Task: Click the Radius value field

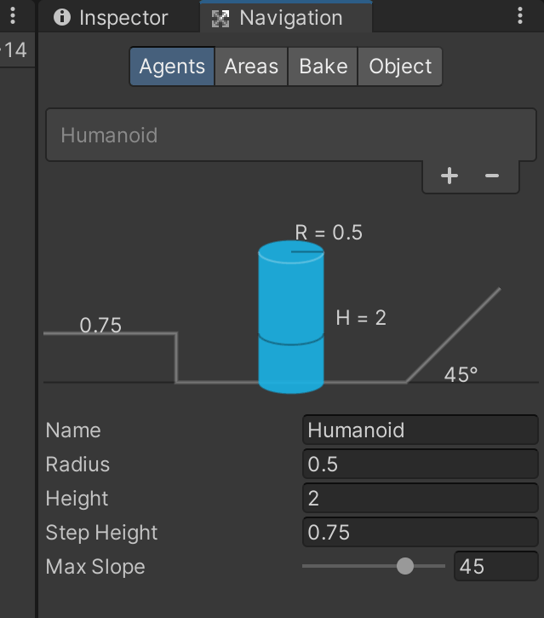Action: [x=420, y=464]
